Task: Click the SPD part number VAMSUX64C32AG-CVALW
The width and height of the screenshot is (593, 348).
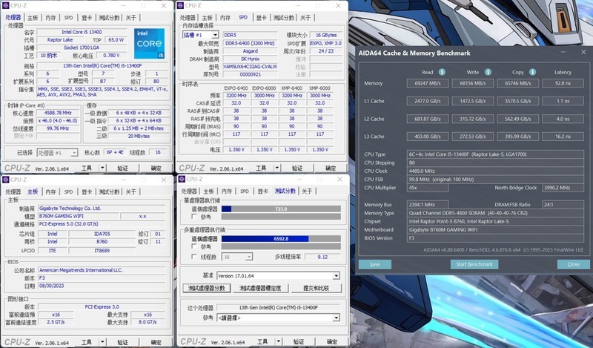Action: [x=250, y=67]
